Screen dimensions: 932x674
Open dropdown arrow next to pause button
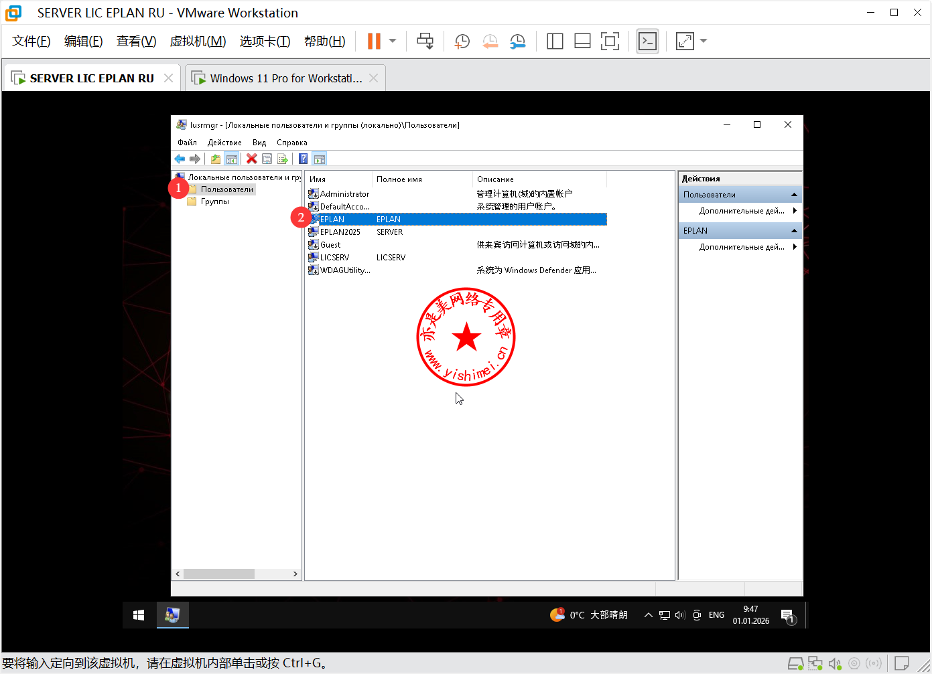click(x=393, y=41)
